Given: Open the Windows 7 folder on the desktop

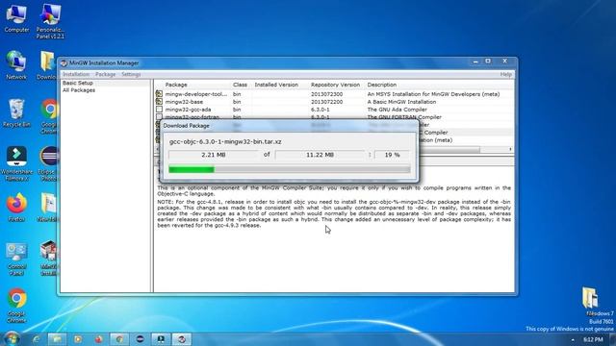Looking at the screenshot, I should 590,301.
